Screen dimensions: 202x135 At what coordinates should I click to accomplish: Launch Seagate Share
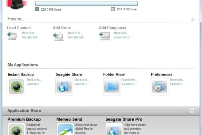pos(81,84)
